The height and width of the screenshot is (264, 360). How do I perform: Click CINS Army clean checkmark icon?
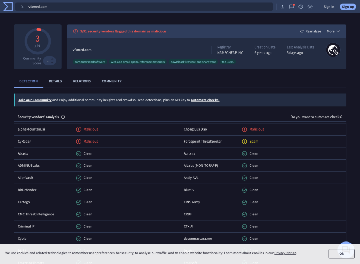click(244, 202)
